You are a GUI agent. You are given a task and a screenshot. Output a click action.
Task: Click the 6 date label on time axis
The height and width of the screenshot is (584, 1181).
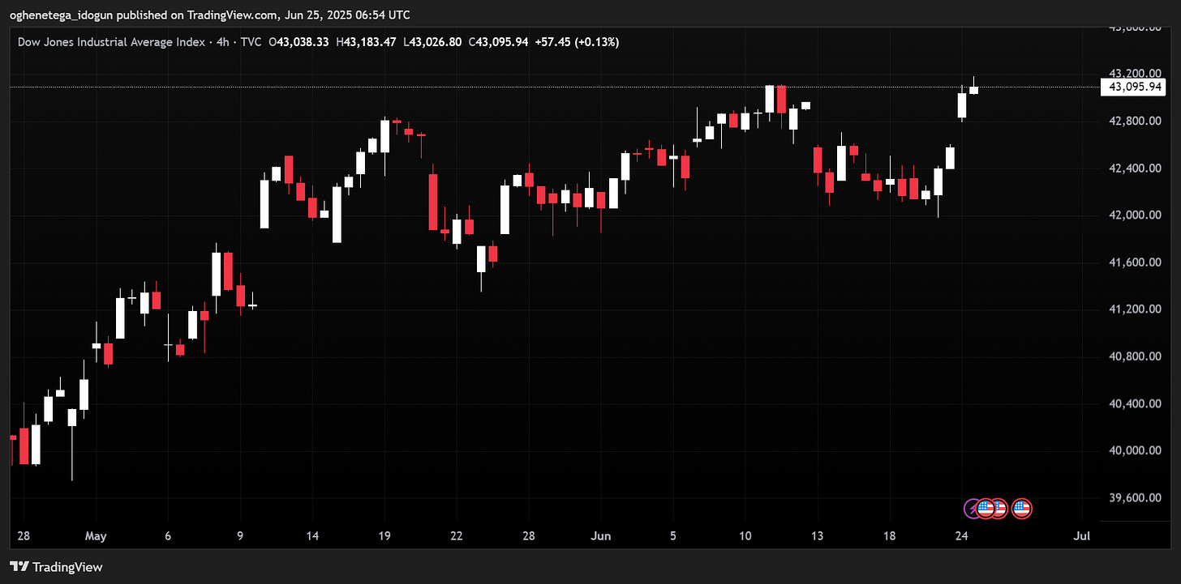[167, 536]
